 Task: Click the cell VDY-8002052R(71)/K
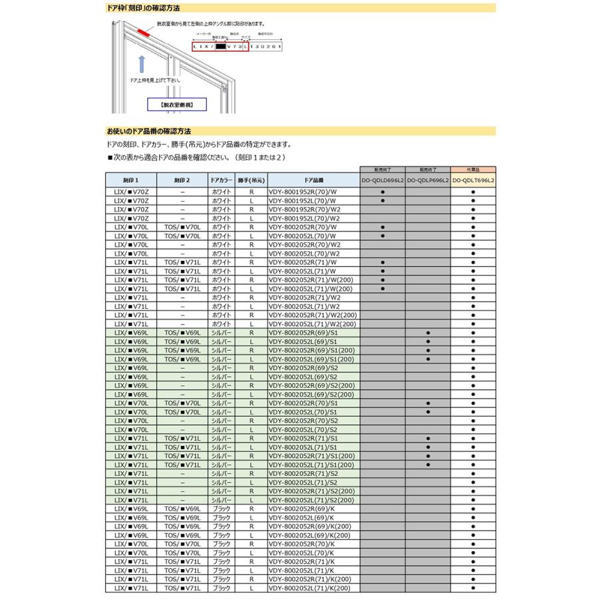313,562
